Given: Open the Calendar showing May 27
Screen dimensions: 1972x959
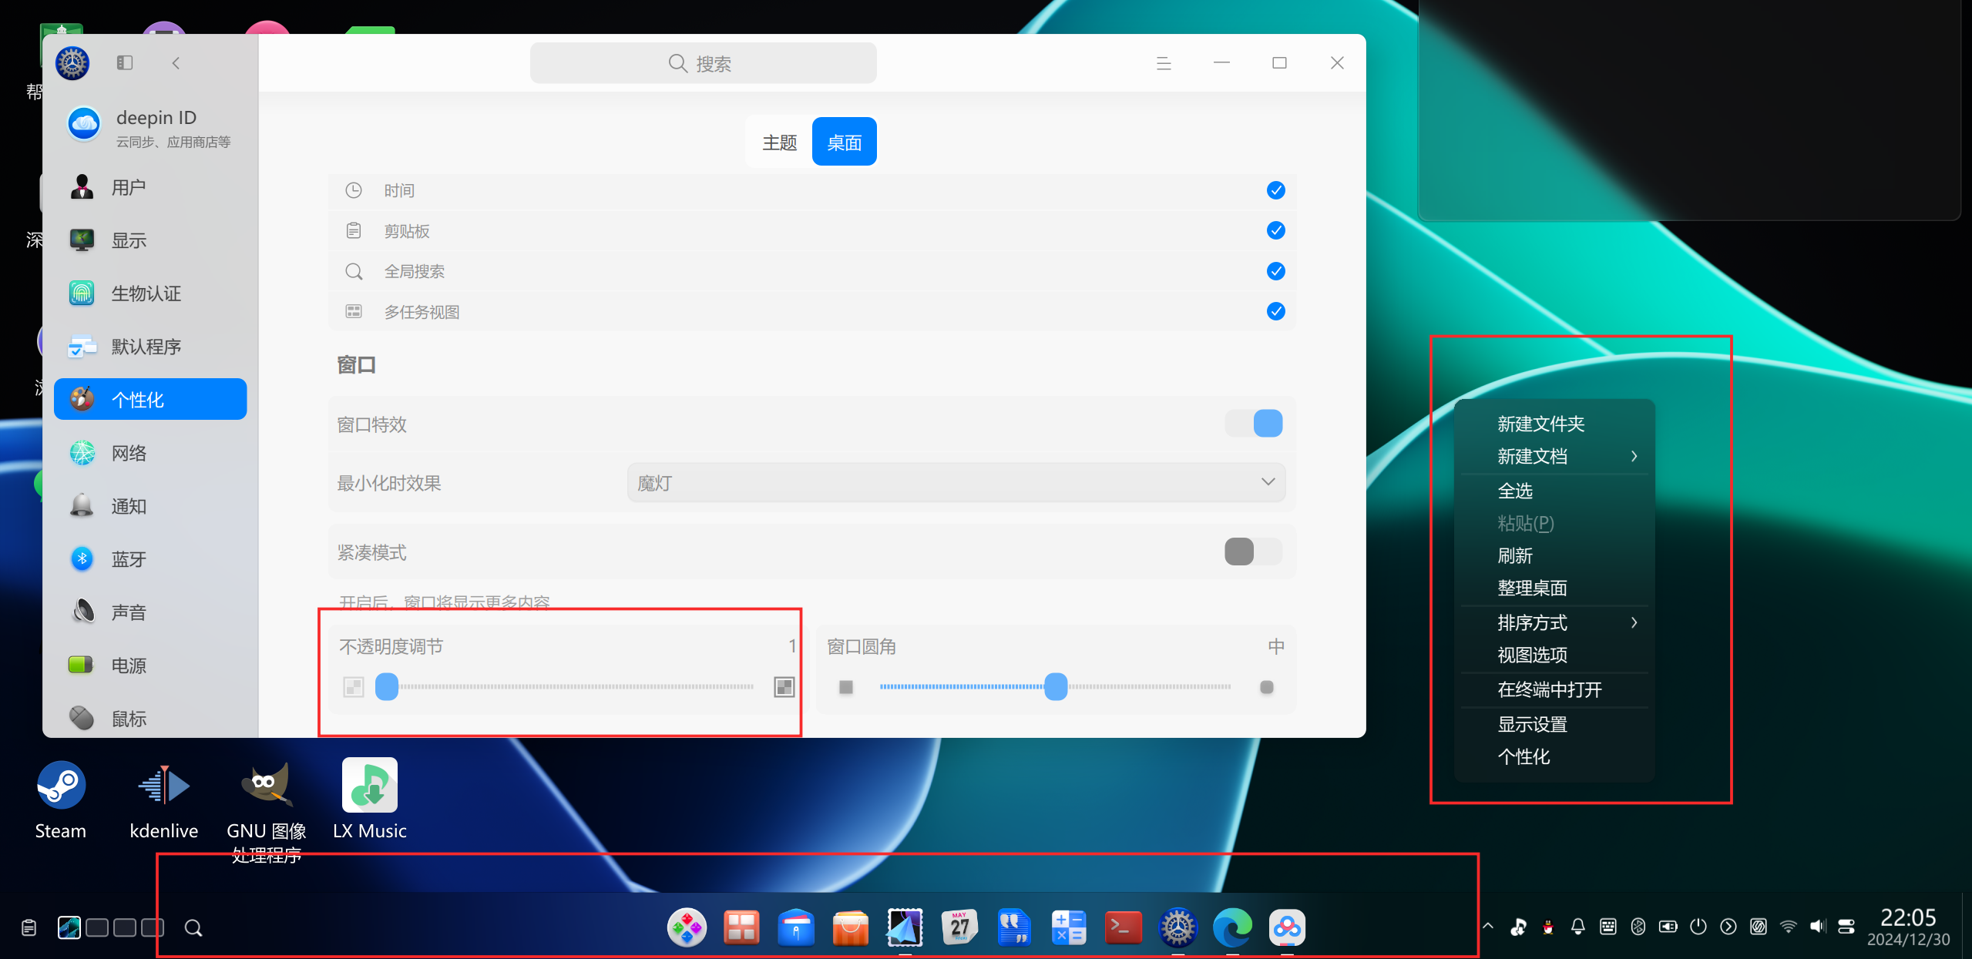Looking at the screenshot, I should click(959, 927).
